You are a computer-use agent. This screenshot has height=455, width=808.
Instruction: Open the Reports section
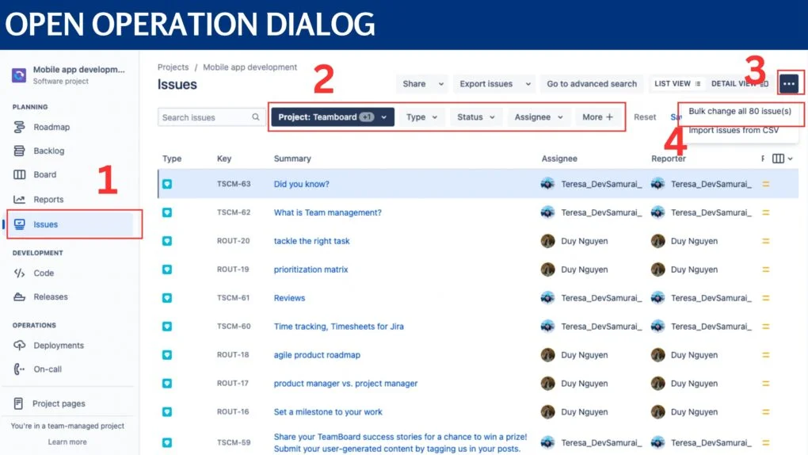tap(48, 200)
